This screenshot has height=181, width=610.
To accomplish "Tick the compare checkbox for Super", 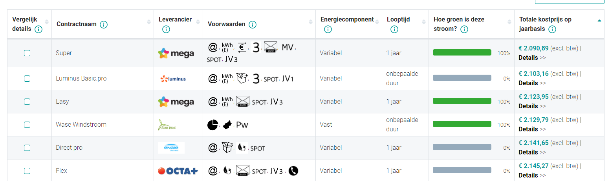I will click(x=27, y=53).
